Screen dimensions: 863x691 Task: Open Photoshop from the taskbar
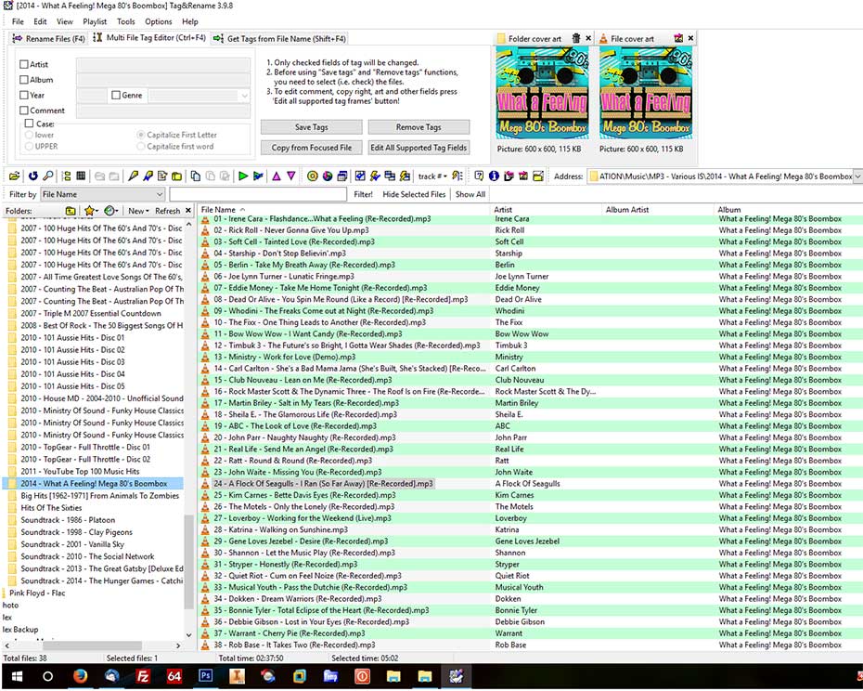point(205,675)
